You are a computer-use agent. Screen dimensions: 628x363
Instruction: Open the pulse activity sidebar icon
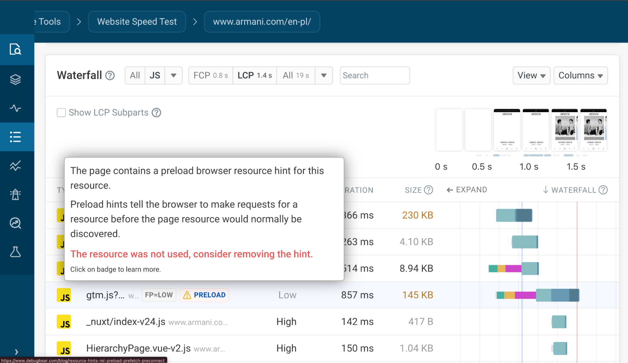click(15, 108)
